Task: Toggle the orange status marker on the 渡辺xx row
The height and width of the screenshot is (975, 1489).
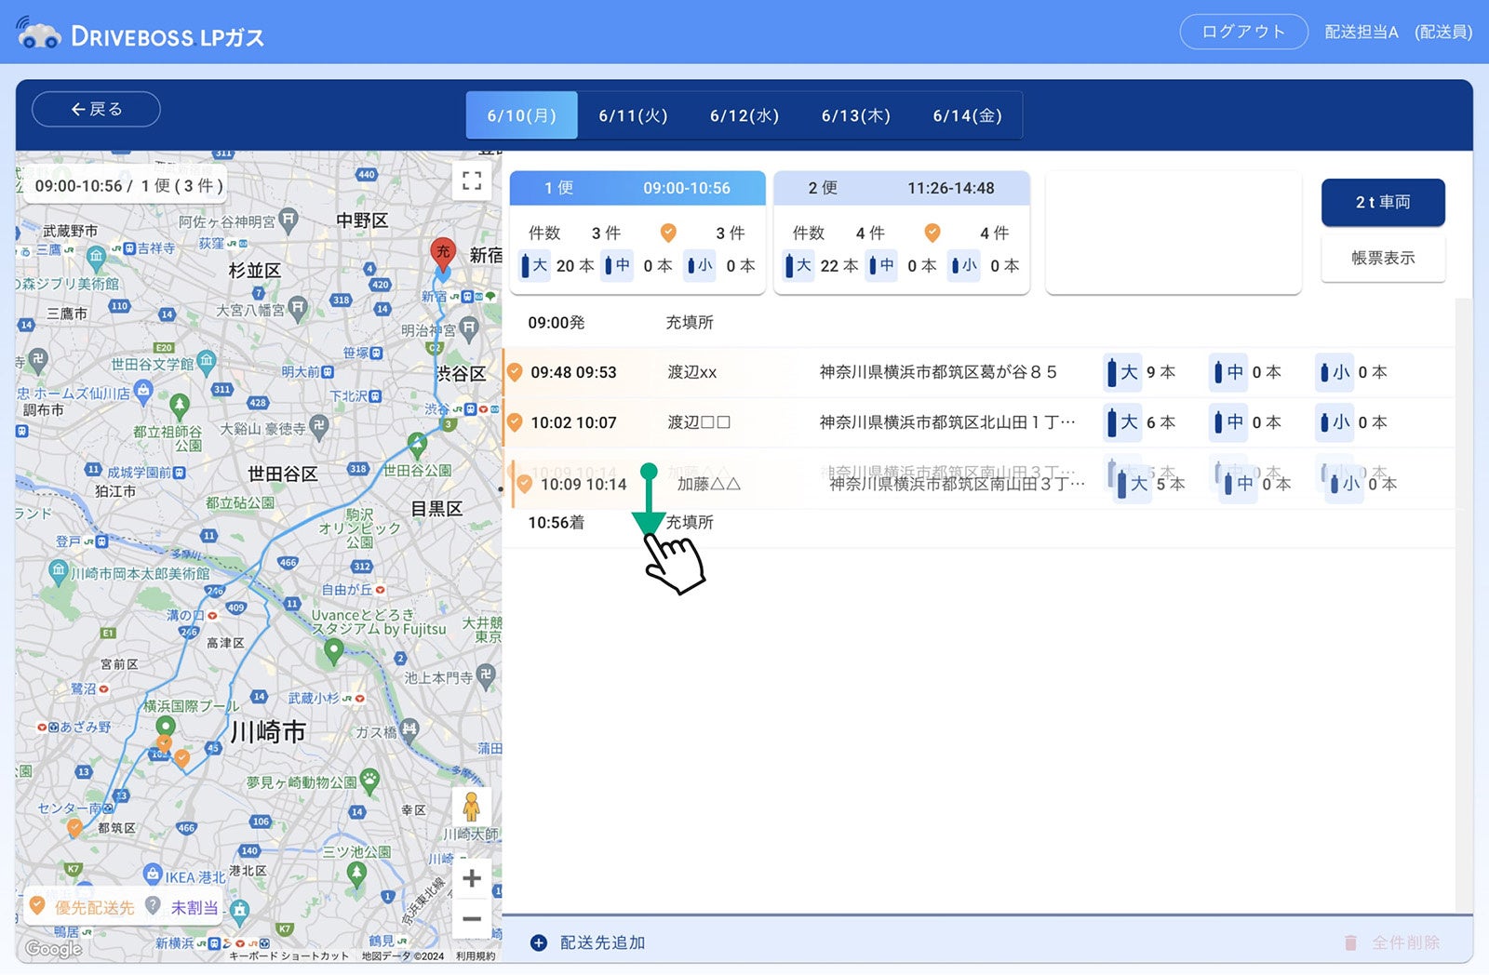Action: point(515,371)
